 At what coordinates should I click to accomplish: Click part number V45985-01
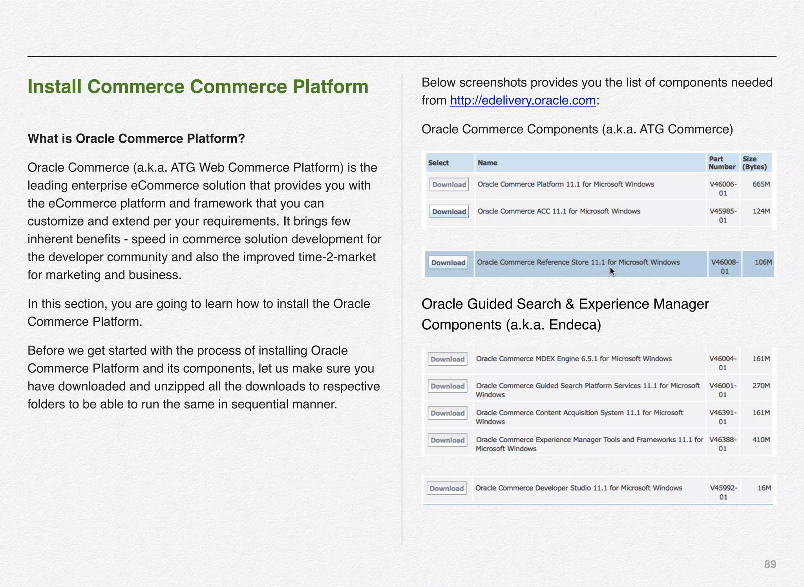click(723, 216)
